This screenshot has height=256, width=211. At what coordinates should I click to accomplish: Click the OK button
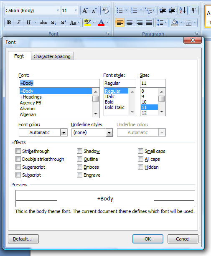[148, 239]
